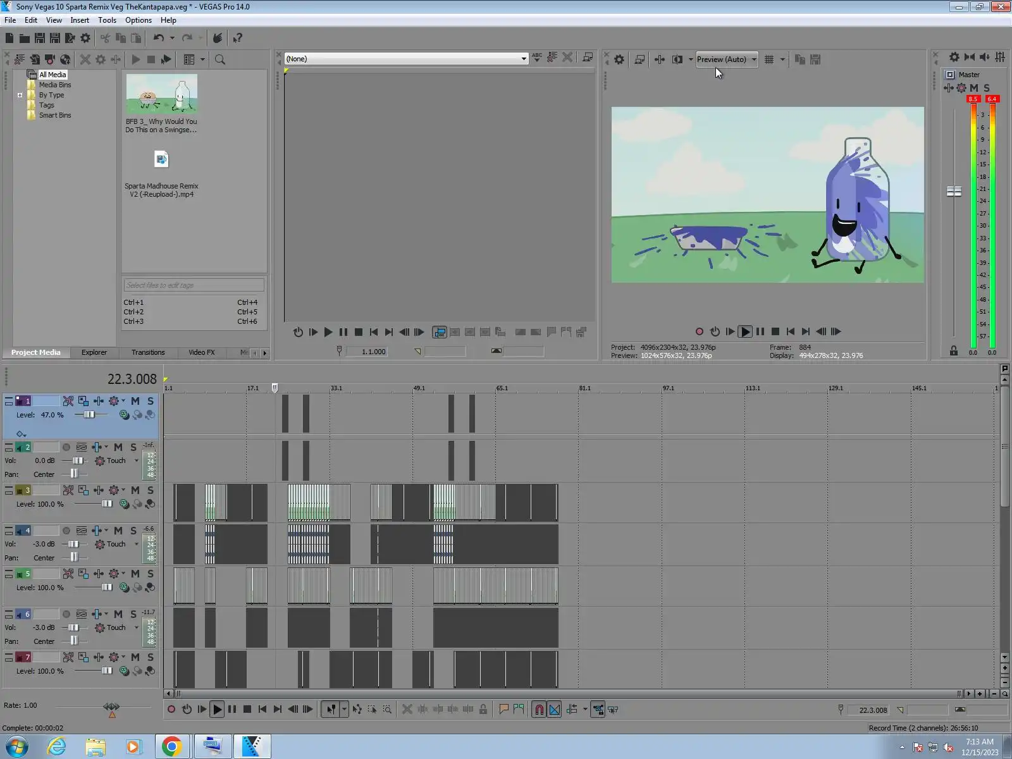Switch to the Explorer tab

(94, 352)
